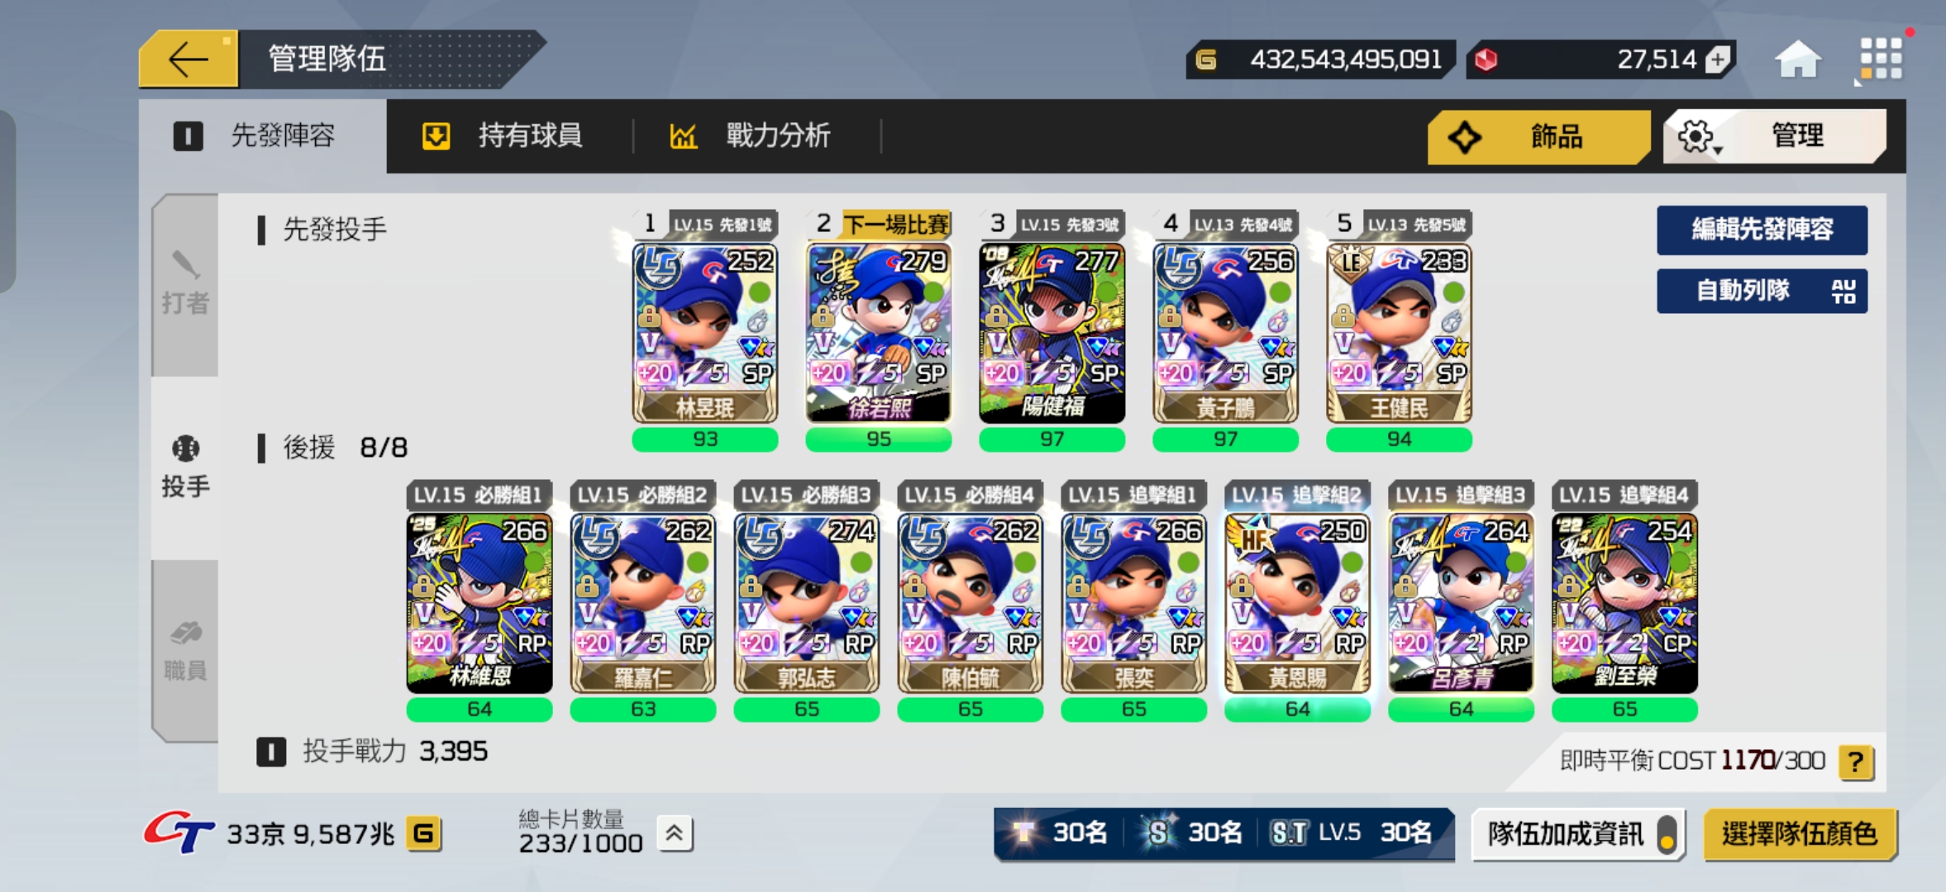Open the 職員 staff sidebar tab
1946x892 pixels.
[185, 651]
